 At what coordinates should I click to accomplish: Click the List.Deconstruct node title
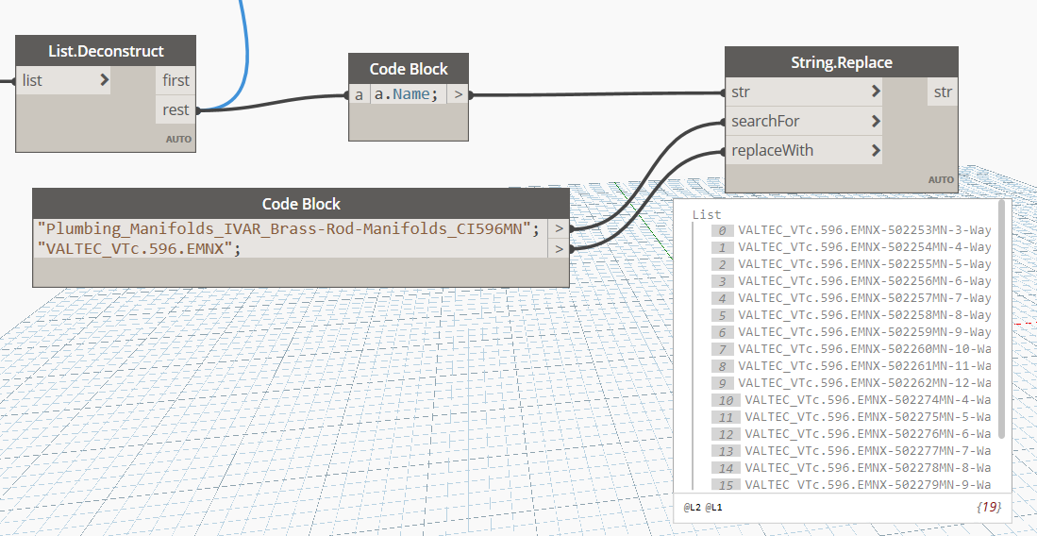[x=106, y=51]
